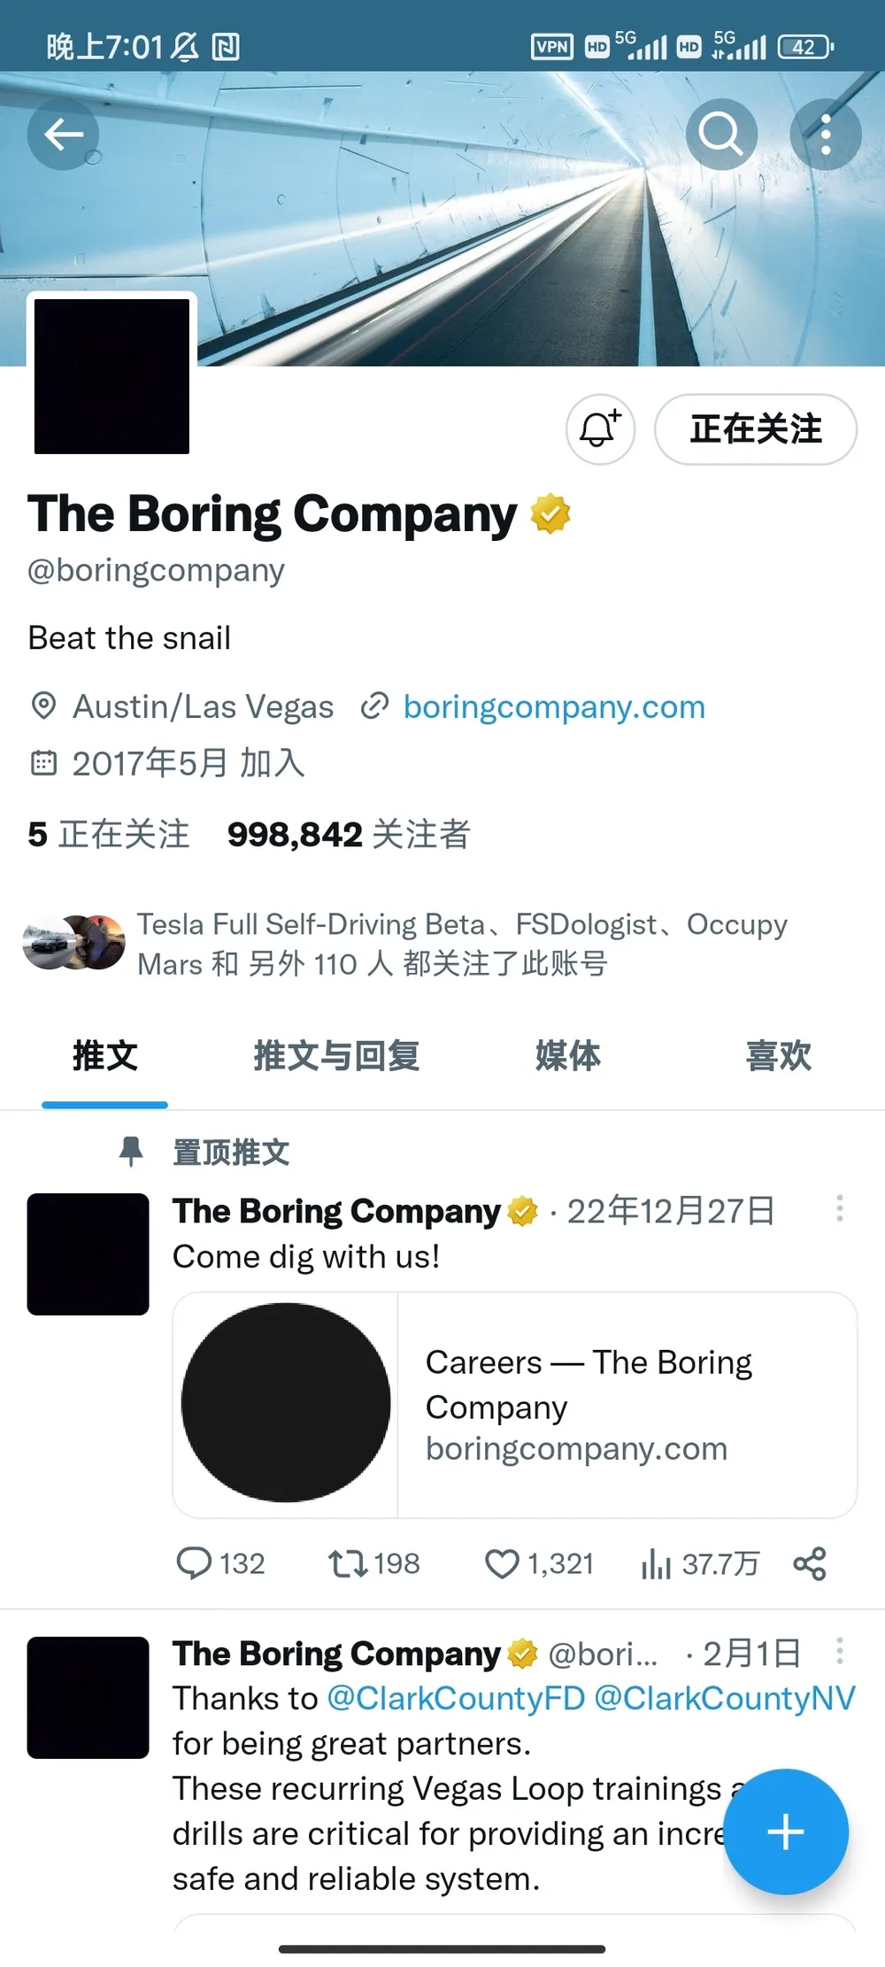The image size is (885, 1967).
Task: Like the pinned tweet with heart icon
Action: point(502,1563)
